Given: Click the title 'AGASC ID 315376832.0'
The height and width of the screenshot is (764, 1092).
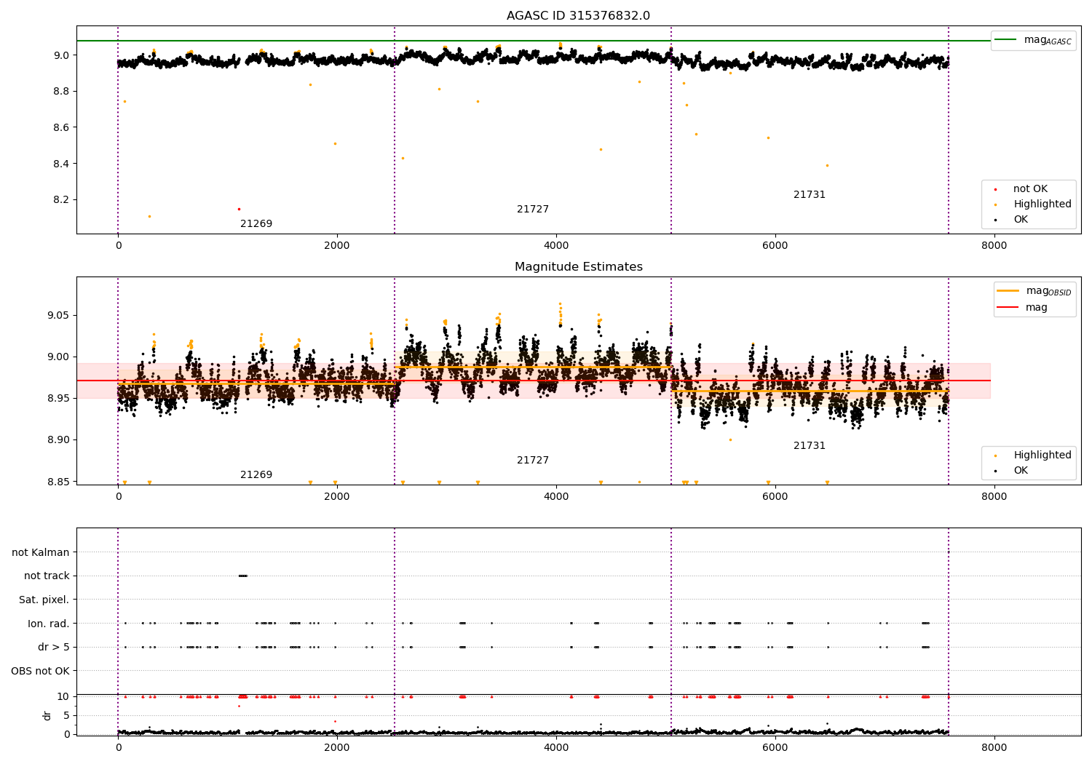Looking at the screenshot, I should click(578, 16).
